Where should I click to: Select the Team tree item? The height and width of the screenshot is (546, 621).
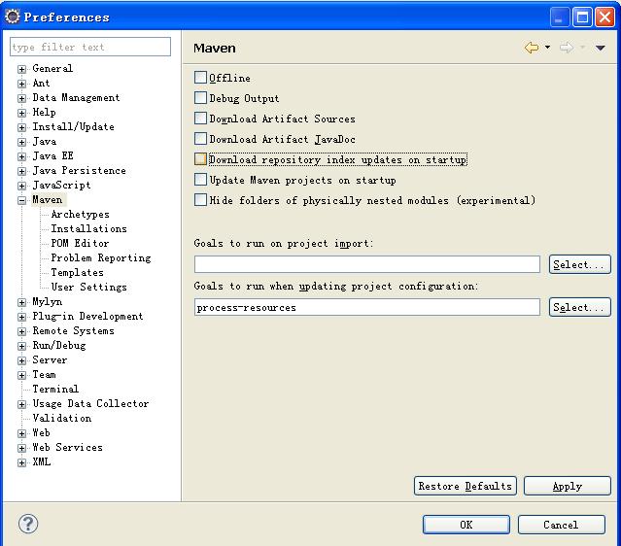44,375
